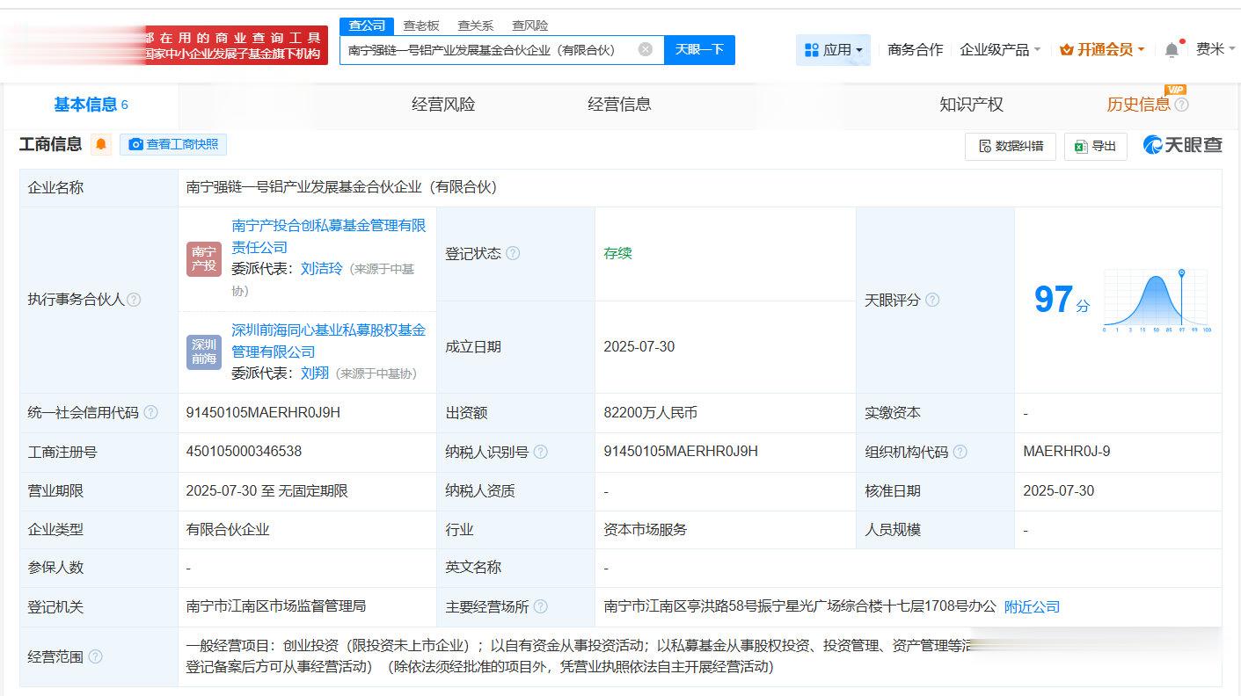Select the 经营风险 tab

point(443,105)
